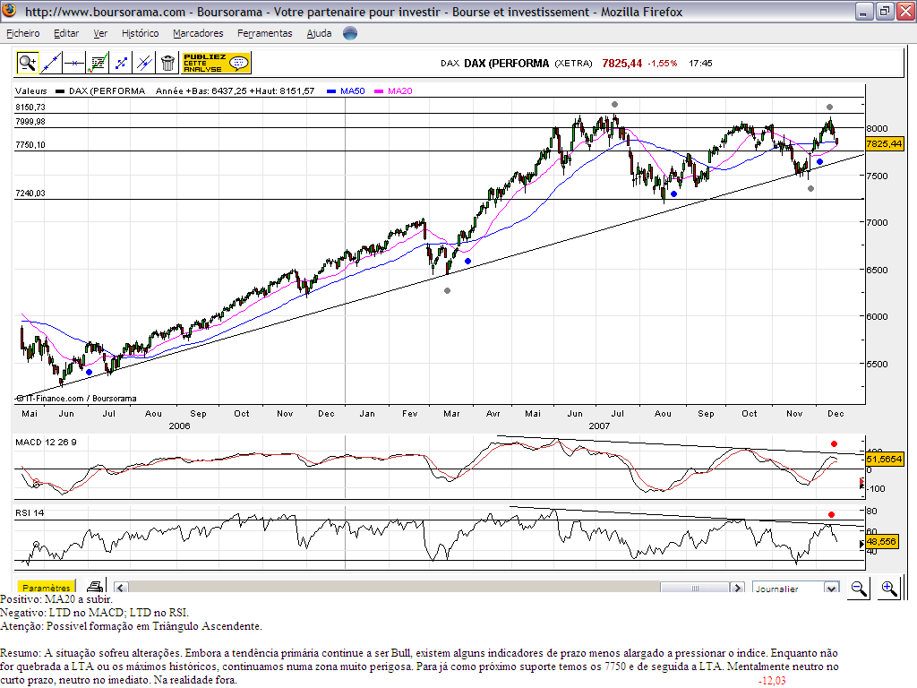
Task: Select the segment resize tool
Action: pos(121,63)
